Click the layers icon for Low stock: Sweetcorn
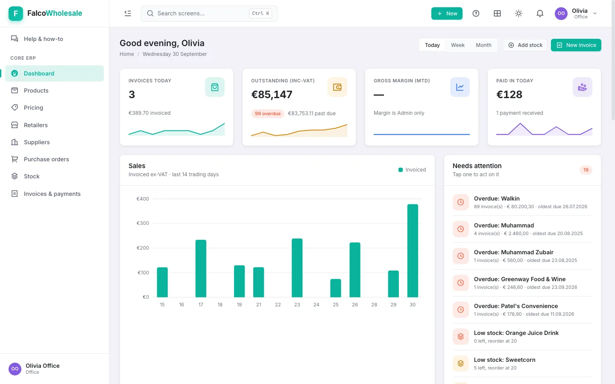This screenshot has height=384, width=615. click(461, 364)
